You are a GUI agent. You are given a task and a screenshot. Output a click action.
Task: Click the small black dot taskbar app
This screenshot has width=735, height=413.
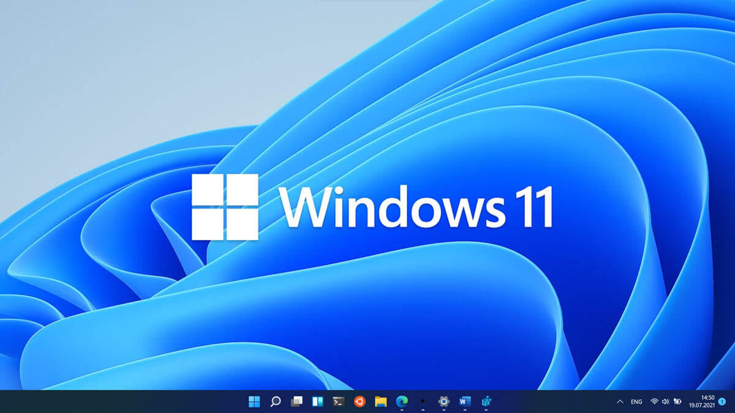pyautogui.click(x=423, y=401)
